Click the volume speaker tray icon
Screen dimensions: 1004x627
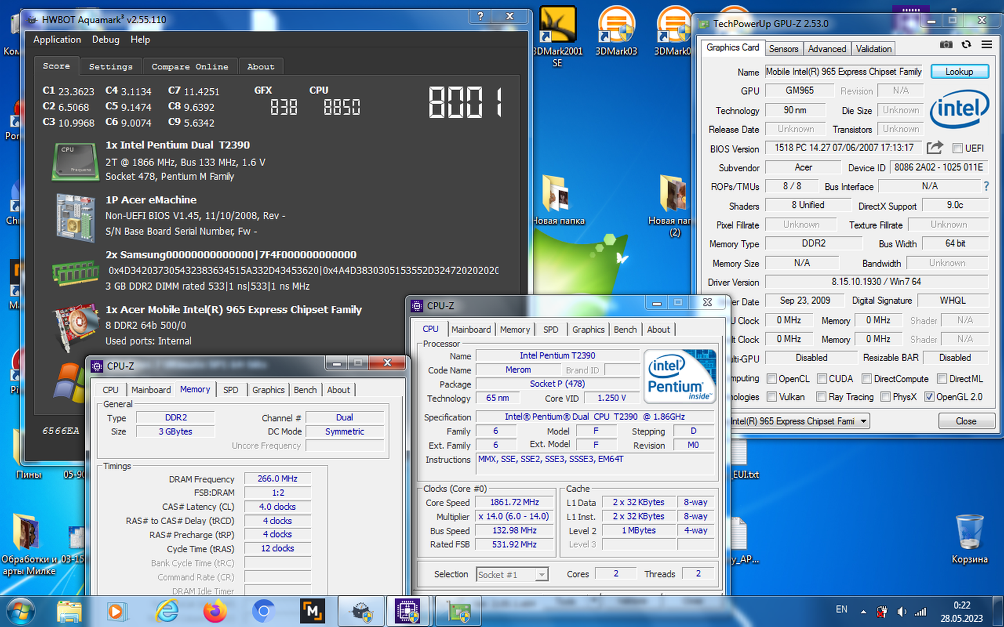click(x=902, y=611)
